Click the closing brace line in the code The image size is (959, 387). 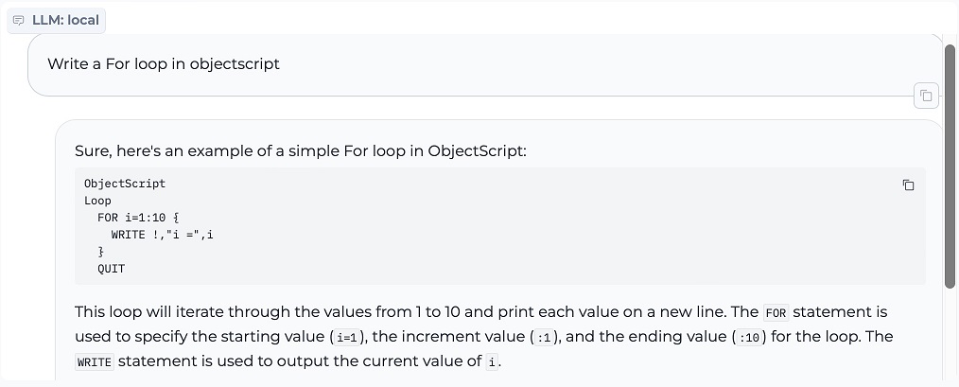tap(101, 252)
